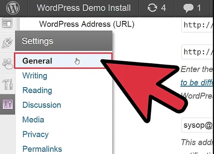Focus the sysop@ email address field
Image resolution: width=214 pixels, height=154 pixels.
pyautogui.click(x=198, y=125)
